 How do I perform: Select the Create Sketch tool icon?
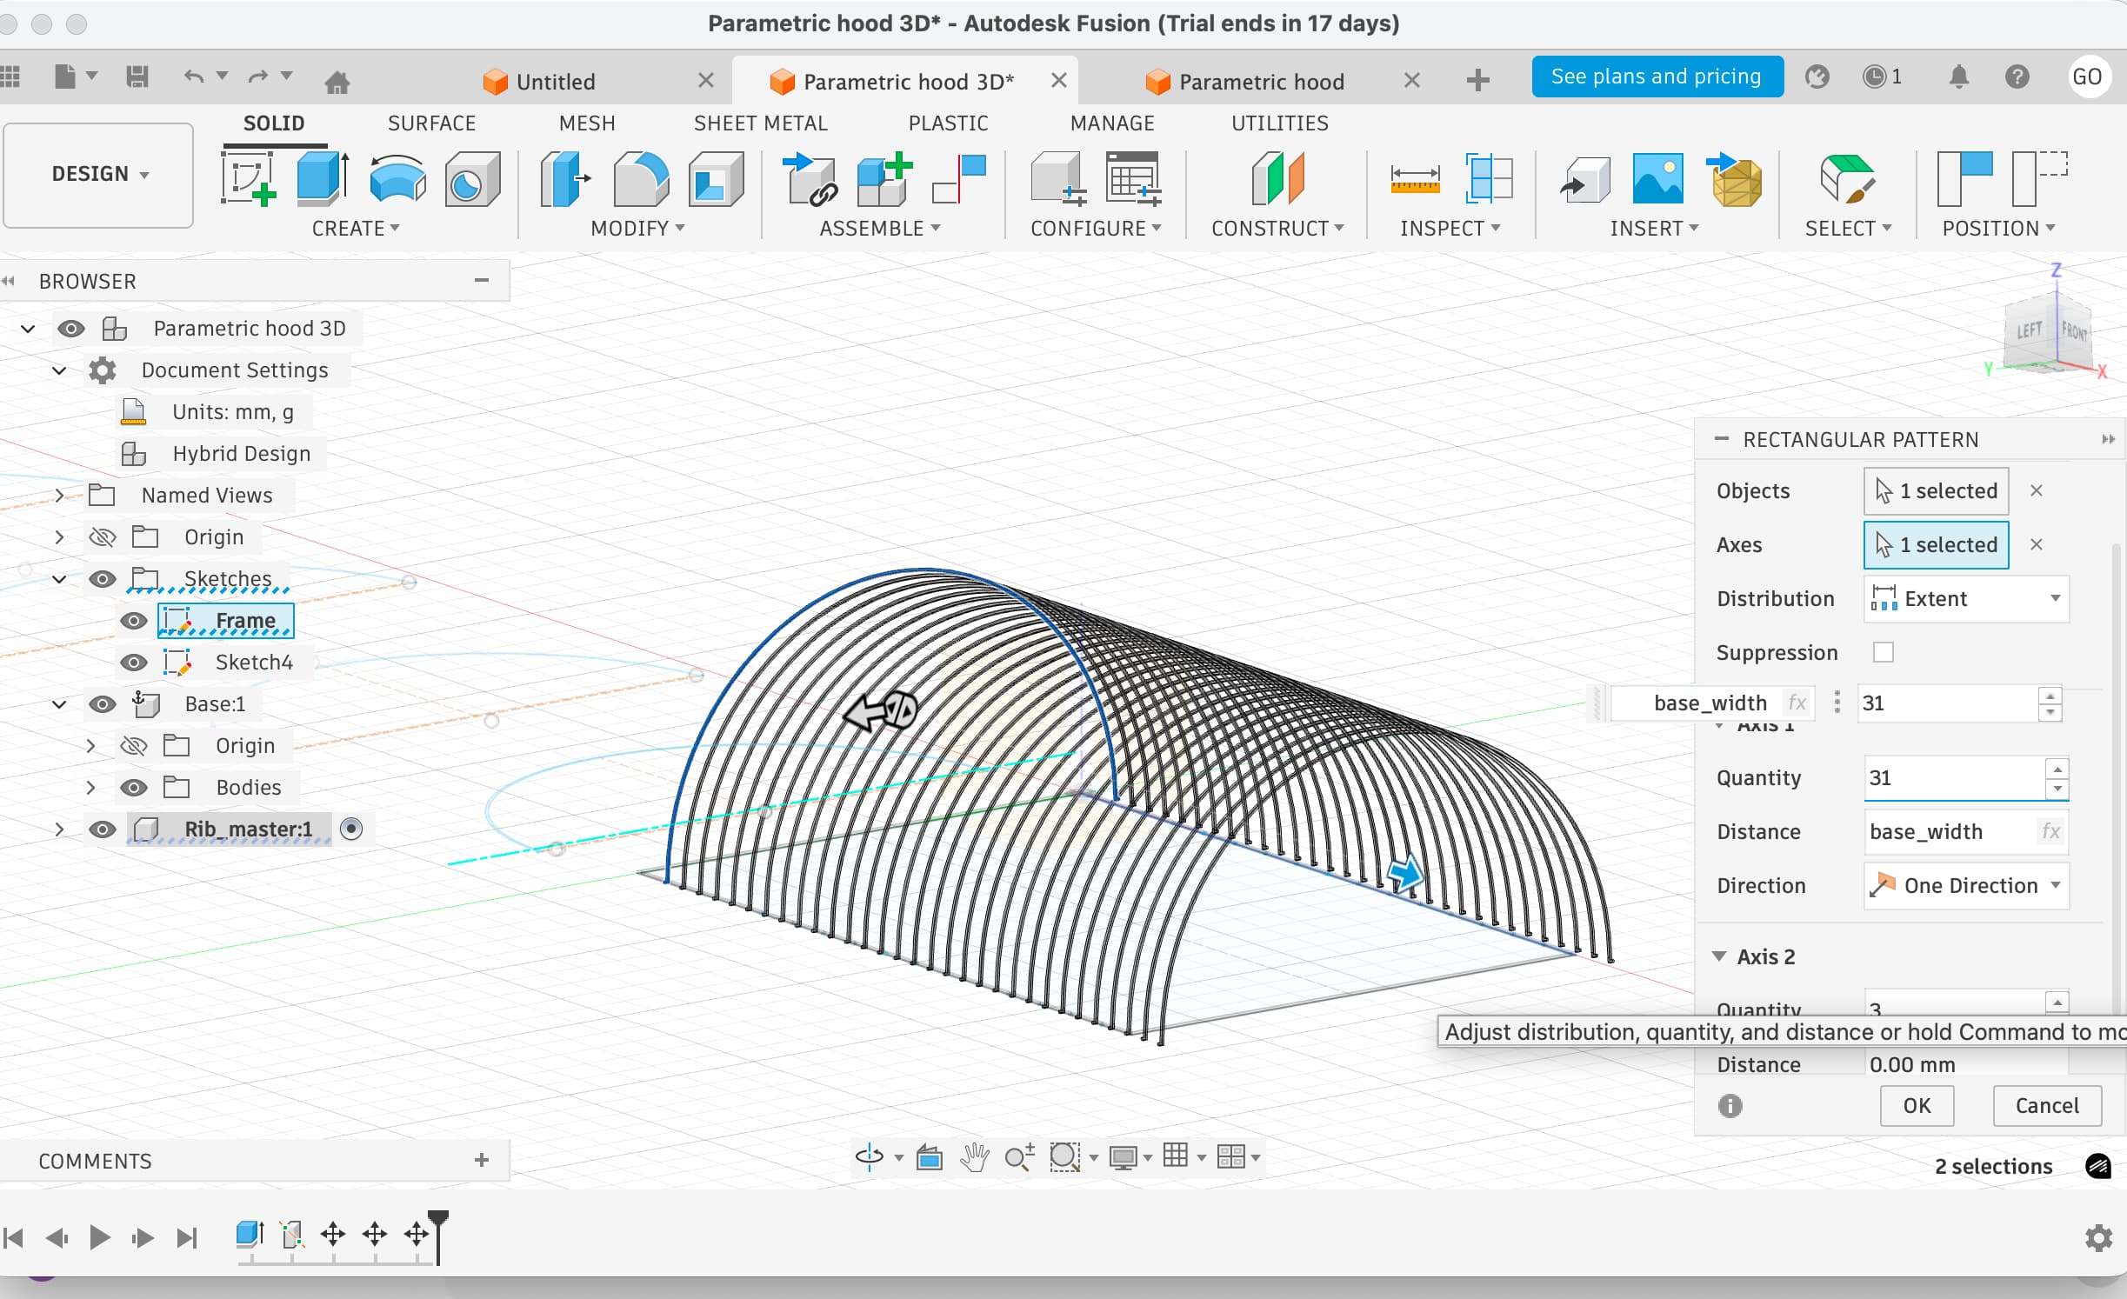coord(248,178)
